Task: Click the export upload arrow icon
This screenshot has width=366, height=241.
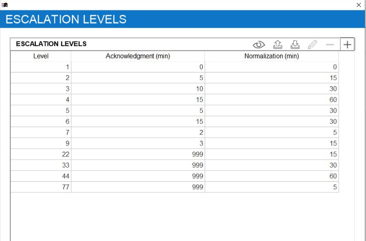Action: click(278, 45)
